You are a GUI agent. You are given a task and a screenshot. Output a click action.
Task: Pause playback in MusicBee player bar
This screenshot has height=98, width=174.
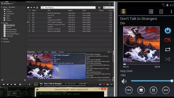point(8,84)
